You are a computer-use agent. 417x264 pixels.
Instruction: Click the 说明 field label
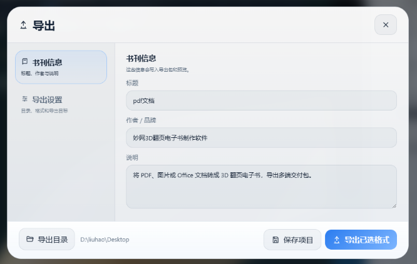tap(132, 157)
